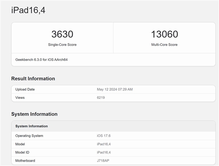Click the 13060 multi-core score number
219x166 pixels.
pos(164,35)
